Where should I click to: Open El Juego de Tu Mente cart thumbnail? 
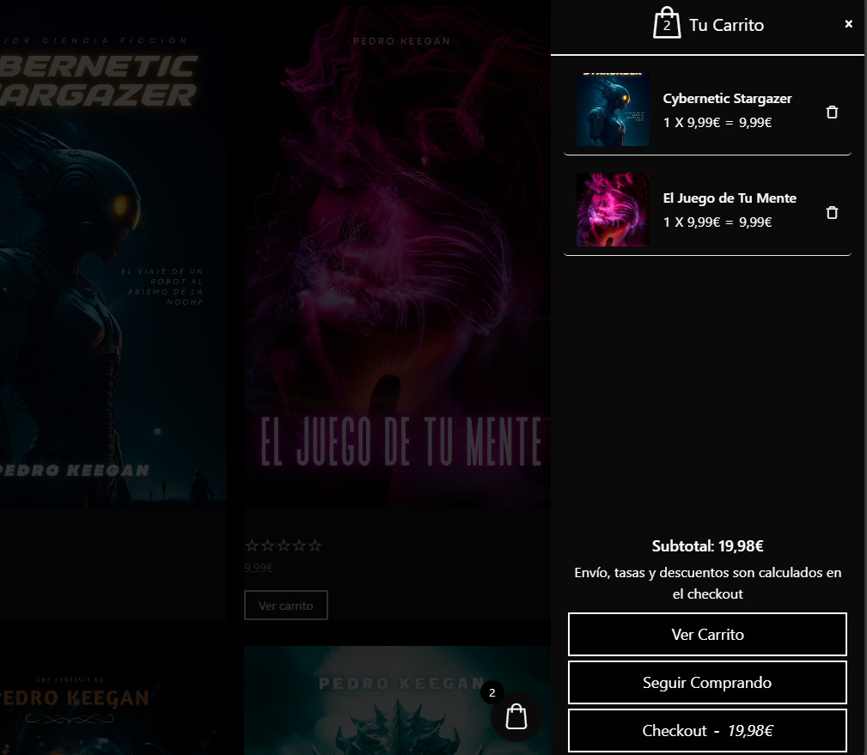point(613,210)
